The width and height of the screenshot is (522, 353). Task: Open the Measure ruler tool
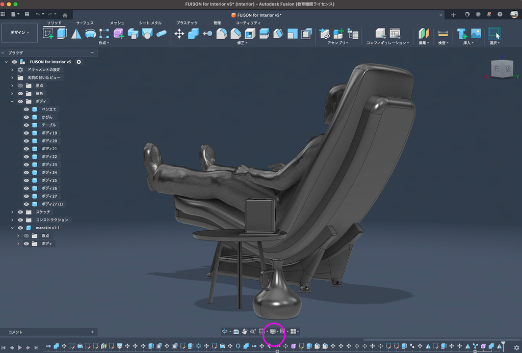[x=443, y=34]
